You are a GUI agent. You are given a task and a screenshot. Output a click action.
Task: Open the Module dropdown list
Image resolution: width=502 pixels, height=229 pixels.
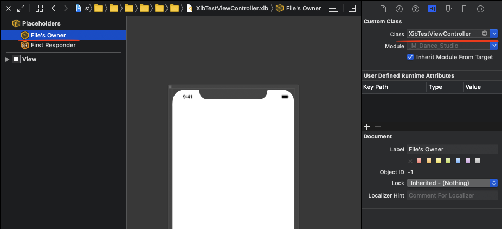[x=494, y=46]
